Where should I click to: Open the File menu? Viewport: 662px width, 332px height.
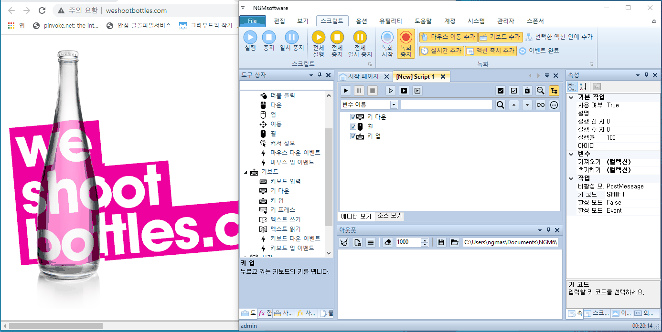click(253, 21)
